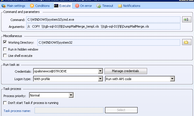The width and height of the screenshot is (194, 116).
Task: Click the Task process name link
Action: [x=17, y=110]
